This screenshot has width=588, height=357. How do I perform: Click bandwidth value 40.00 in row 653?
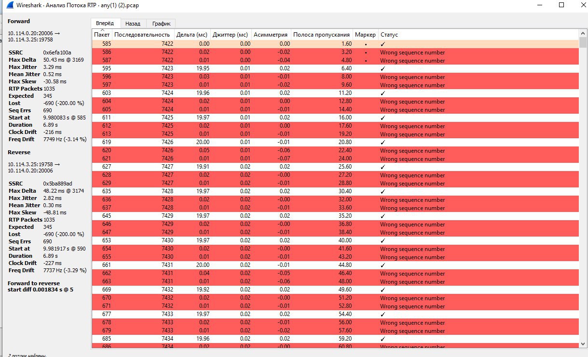[x=344, y=240]
